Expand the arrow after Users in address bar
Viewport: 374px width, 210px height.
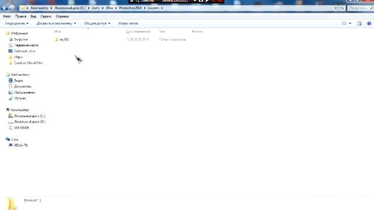103,8
